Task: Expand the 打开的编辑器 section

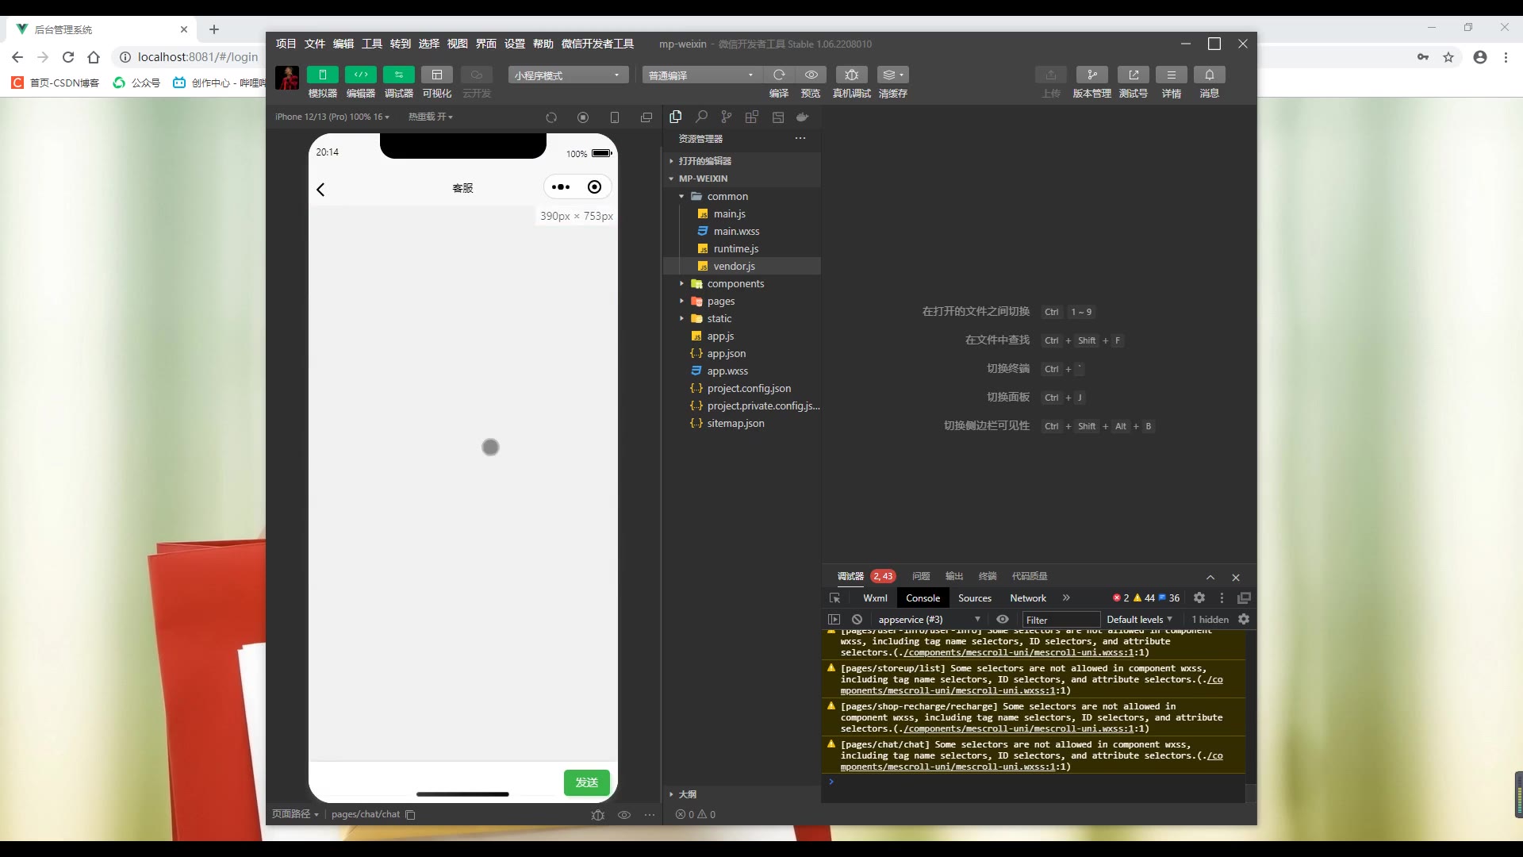Action: click(742, 161)
